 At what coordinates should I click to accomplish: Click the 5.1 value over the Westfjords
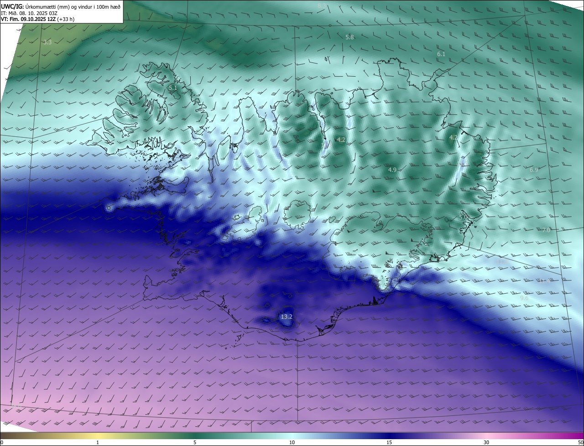(173, 87)
